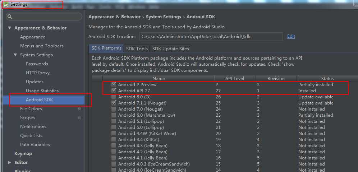Toggle the Android 6.0 (Marshmallow) checkbox
Screen dimensions: 358x172
(x=114, y=115)
